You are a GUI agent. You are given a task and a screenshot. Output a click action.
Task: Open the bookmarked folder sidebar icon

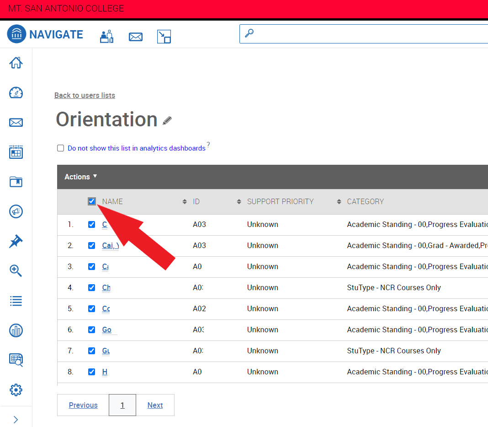(16, 182)
